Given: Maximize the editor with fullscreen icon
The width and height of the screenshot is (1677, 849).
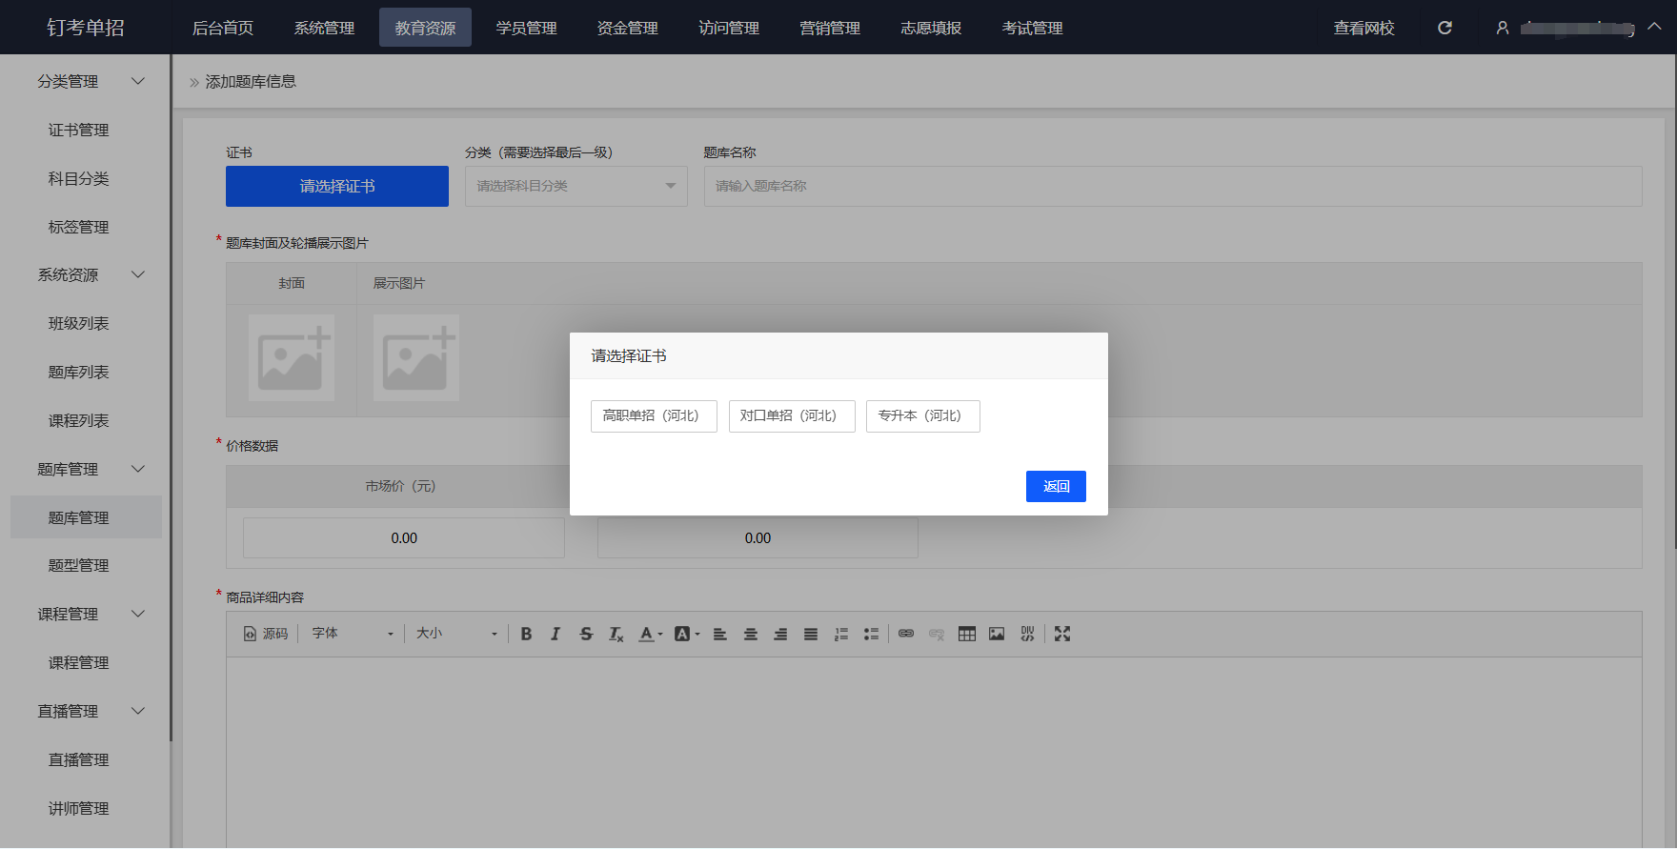Looking at the screenshot, I should [x=1062, y=634].
